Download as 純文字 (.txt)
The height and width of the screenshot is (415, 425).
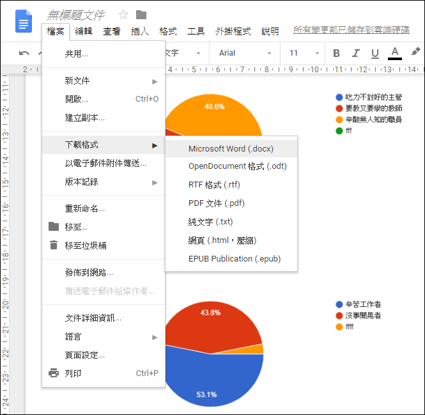[x=231, y=222]
